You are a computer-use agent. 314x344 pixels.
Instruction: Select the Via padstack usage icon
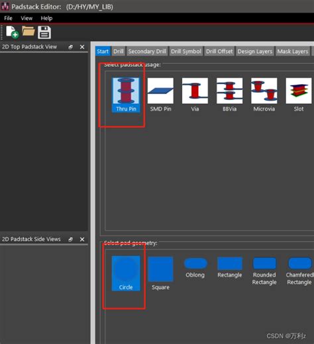(x=195, y=95)
